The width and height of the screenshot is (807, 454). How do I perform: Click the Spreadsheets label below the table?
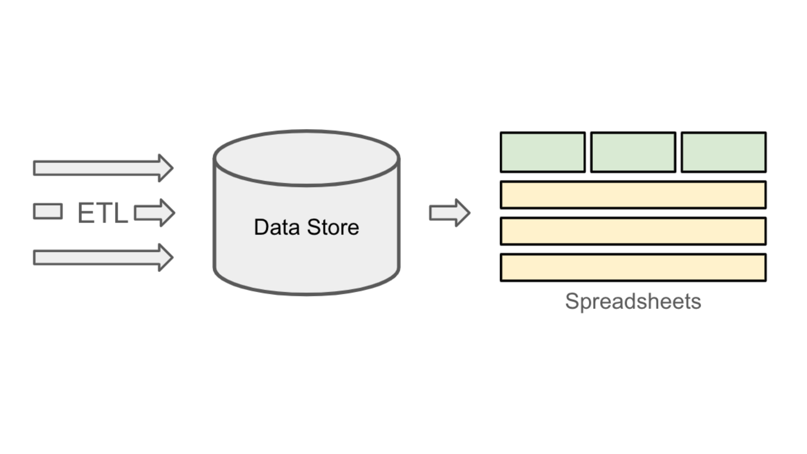coord(633,302)
